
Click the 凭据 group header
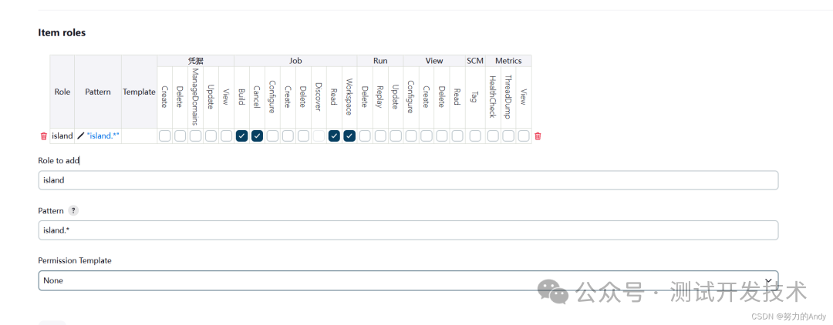[x=195, y=61]
